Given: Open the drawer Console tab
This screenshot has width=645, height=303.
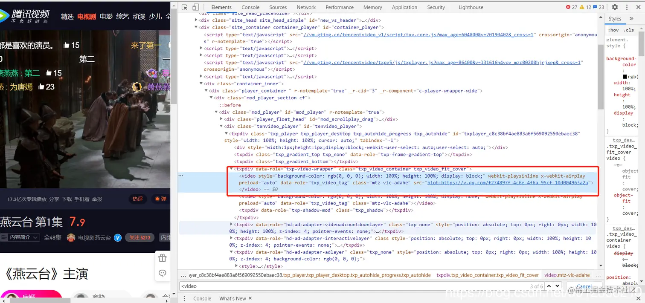Looking at the screenshot, I should click(202, 298).
